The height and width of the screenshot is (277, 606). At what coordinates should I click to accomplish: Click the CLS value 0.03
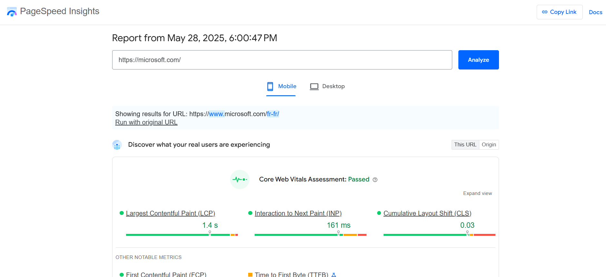467,225
